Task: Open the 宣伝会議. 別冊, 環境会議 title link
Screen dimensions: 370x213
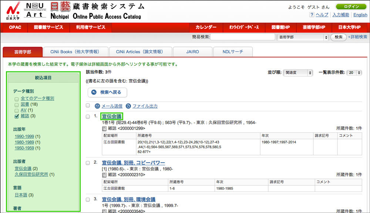Action: coord(128,199)
